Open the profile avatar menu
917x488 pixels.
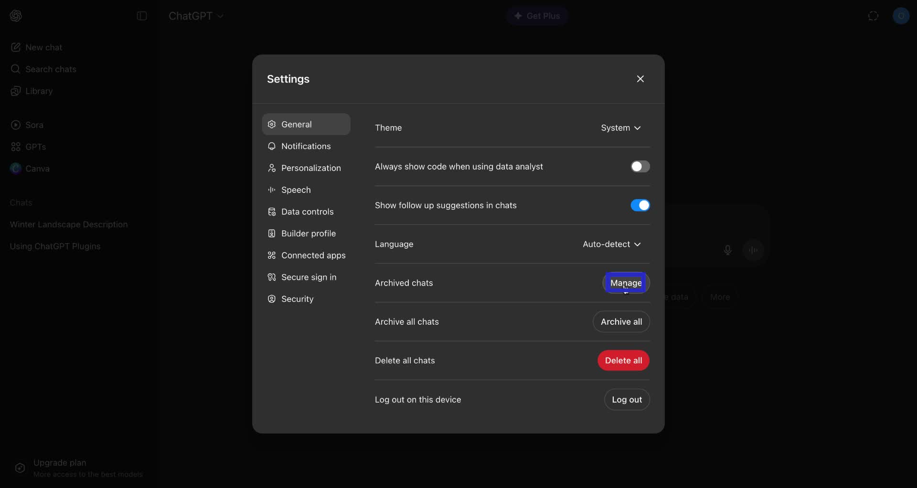tap(902, 16)
